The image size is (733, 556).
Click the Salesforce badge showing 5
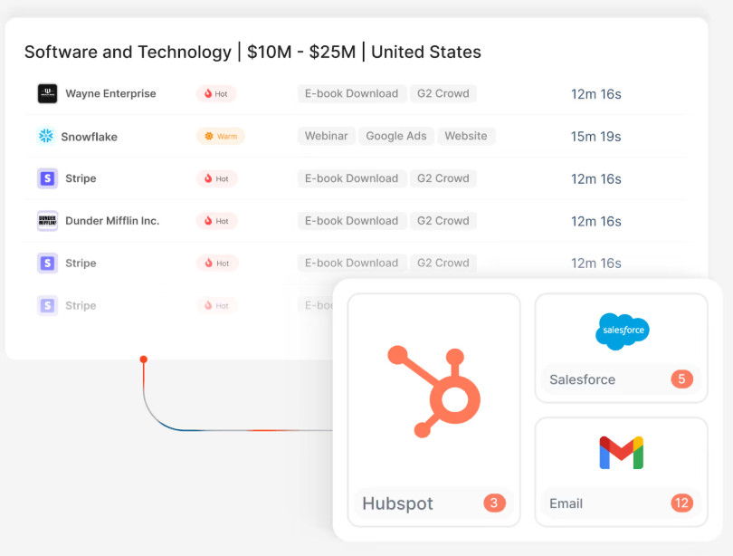[x=681, y=379]
